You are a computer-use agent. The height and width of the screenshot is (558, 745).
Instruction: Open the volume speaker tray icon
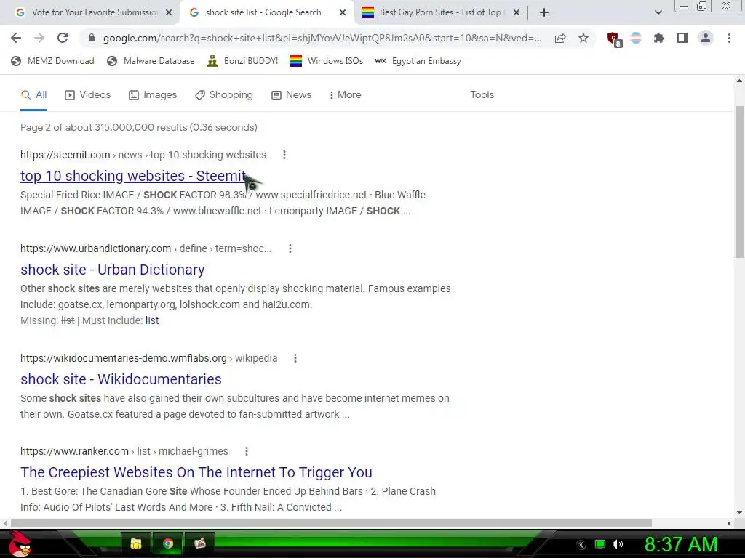tap(618, 544)
